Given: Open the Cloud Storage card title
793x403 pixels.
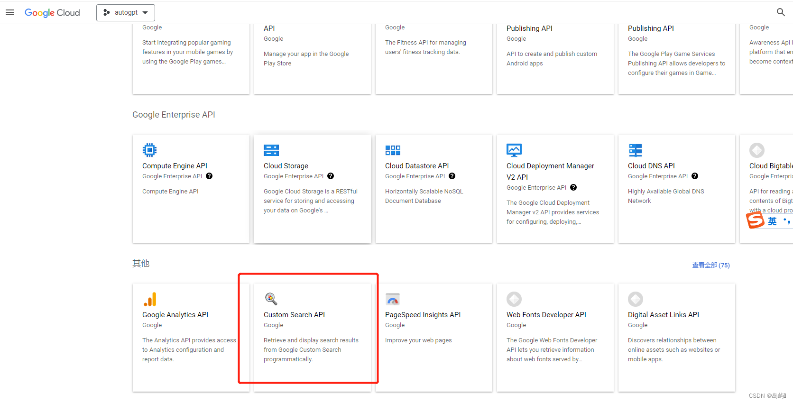Looking at the screenshot, I should click(x=286, y=166).
